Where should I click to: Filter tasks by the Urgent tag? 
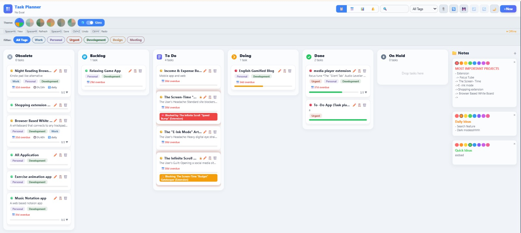74,40
